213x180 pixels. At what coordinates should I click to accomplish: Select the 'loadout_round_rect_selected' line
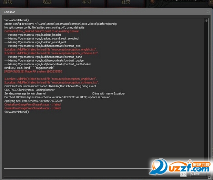(x=41, y=38)
